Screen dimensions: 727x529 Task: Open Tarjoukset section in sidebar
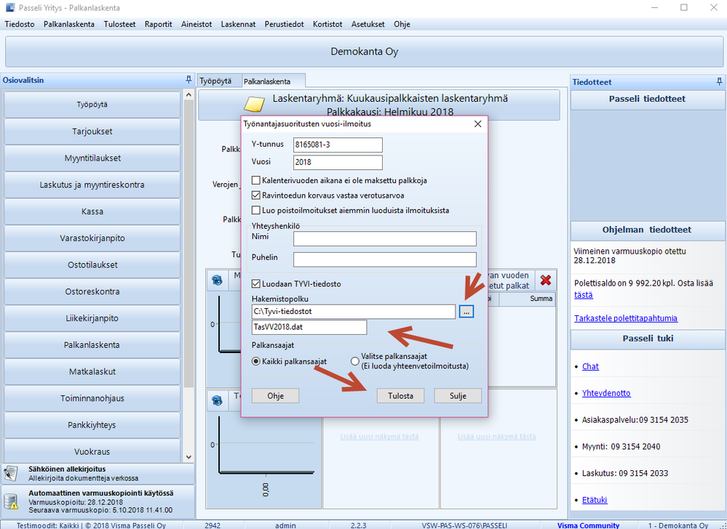pos(92,132)
